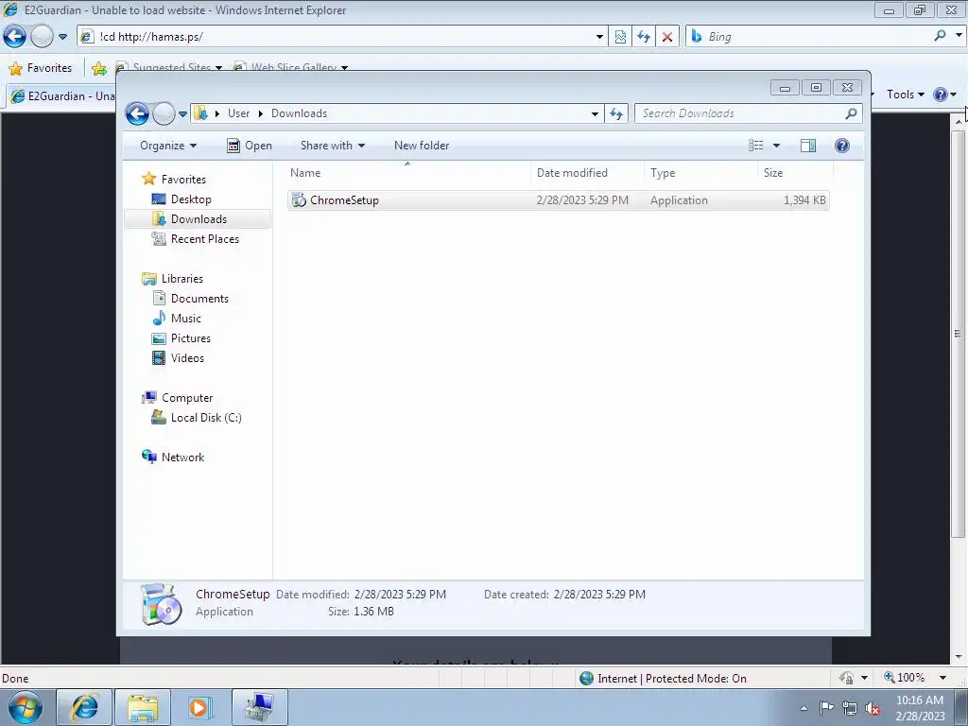Click User in Explorer breadcrumb

point(238,113)
